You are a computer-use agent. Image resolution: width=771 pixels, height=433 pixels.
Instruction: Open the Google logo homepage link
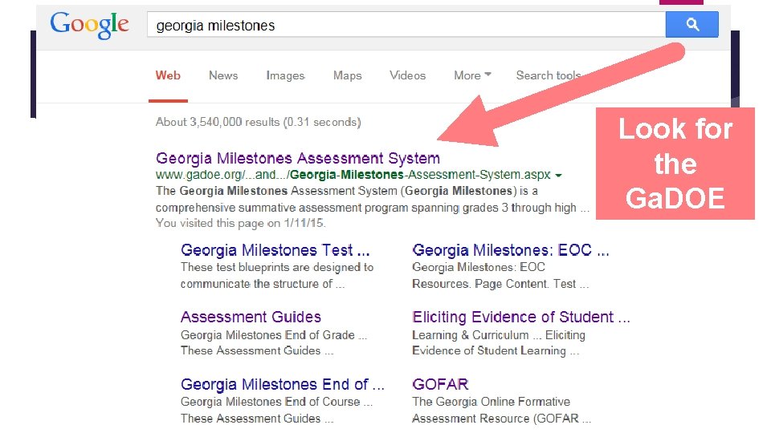pyautogui.click(x=89, y=25)
